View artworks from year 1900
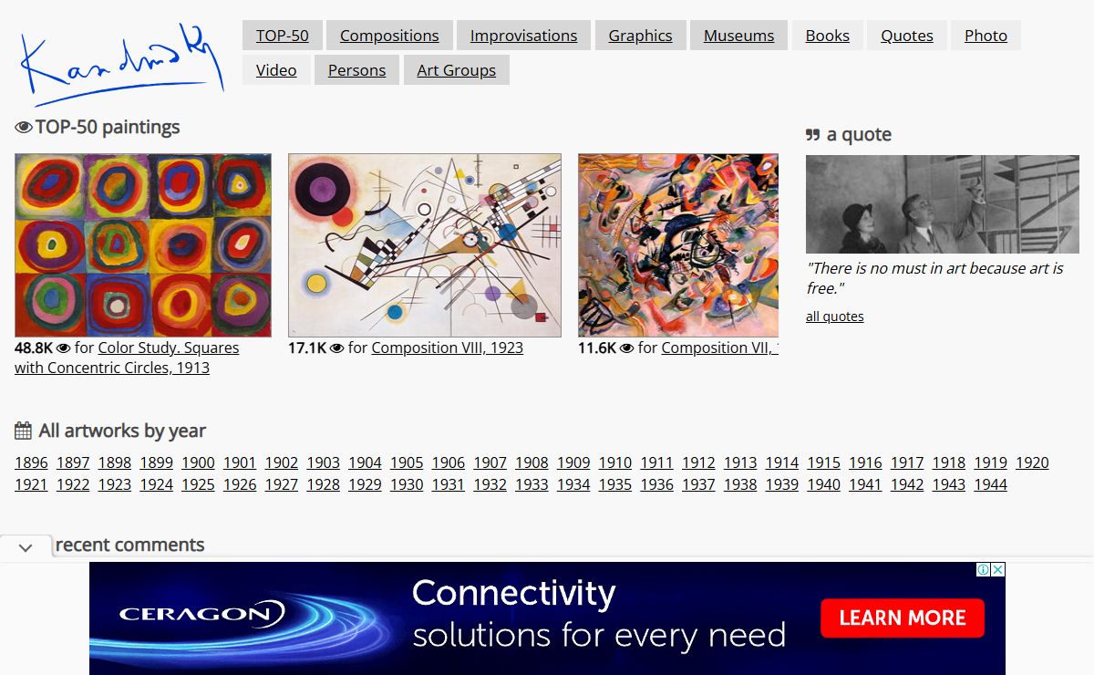Viewport: 1094px width, 675px height. click(198, 462)
